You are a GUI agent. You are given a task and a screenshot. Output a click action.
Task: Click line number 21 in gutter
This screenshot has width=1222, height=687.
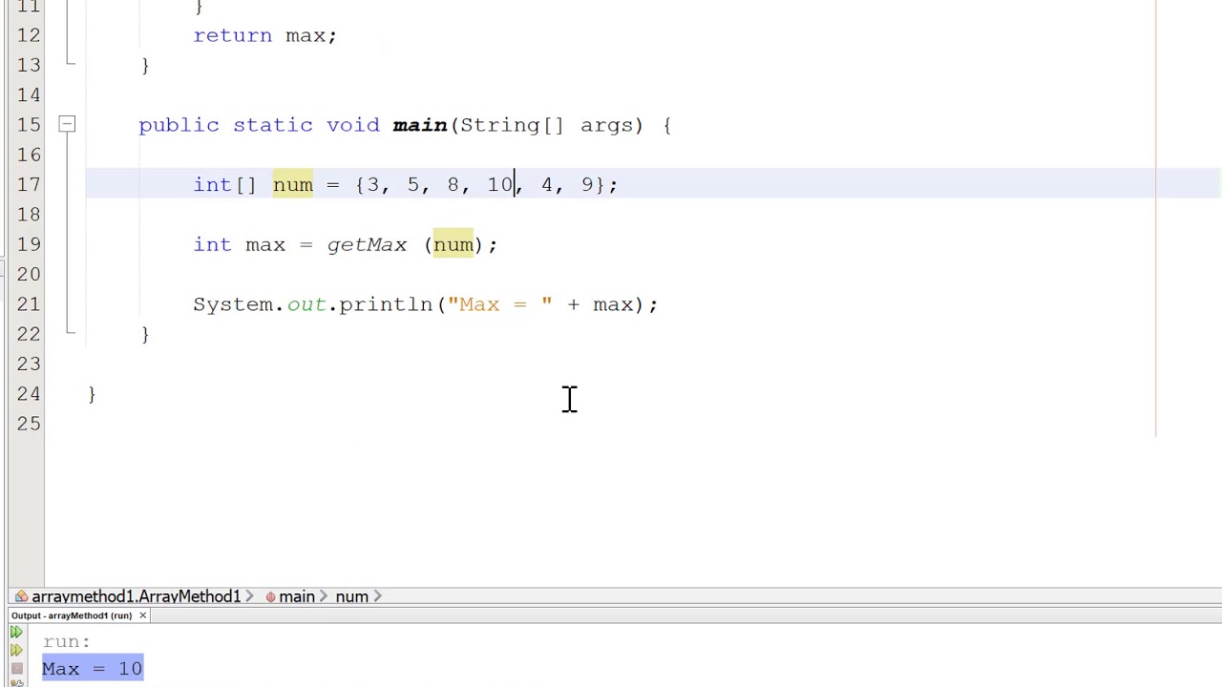[29, 303]
